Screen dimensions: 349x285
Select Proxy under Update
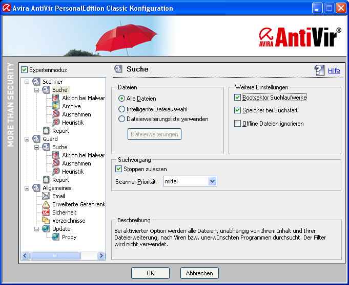[69, 237]
